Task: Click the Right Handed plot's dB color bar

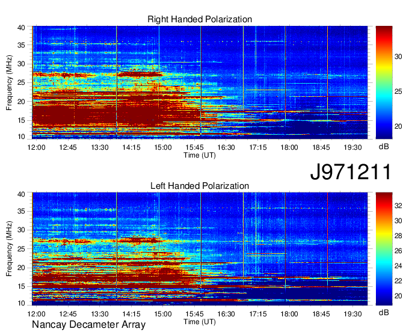Action: tap(384, 82)
